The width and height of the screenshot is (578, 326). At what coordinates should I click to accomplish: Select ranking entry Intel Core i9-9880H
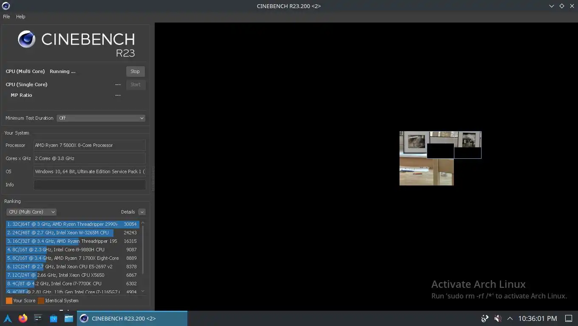[x=72, y=250]
